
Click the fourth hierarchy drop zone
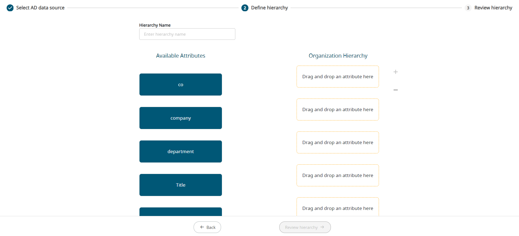[x=337, y=175]
